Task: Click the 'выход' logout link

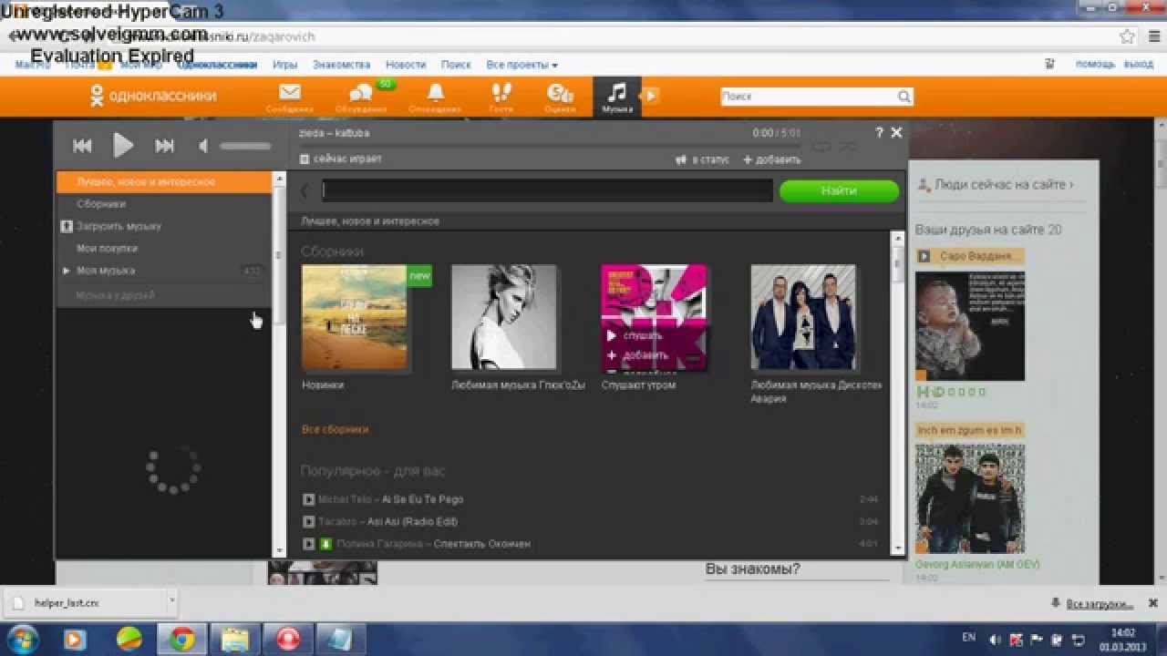Action: 1138,65
